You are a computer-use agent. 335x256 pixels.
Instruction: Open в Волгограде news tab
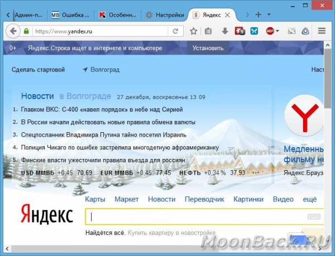[x=85, y=96]
